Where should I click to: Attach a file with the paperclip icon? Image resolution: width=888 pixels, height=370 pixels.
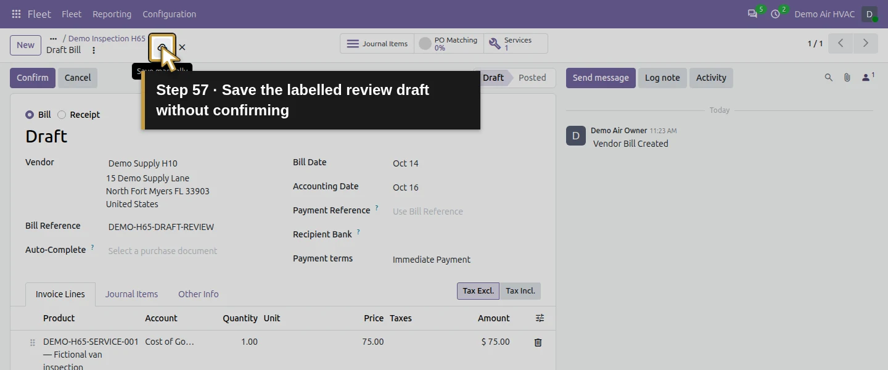click(847, 78)
